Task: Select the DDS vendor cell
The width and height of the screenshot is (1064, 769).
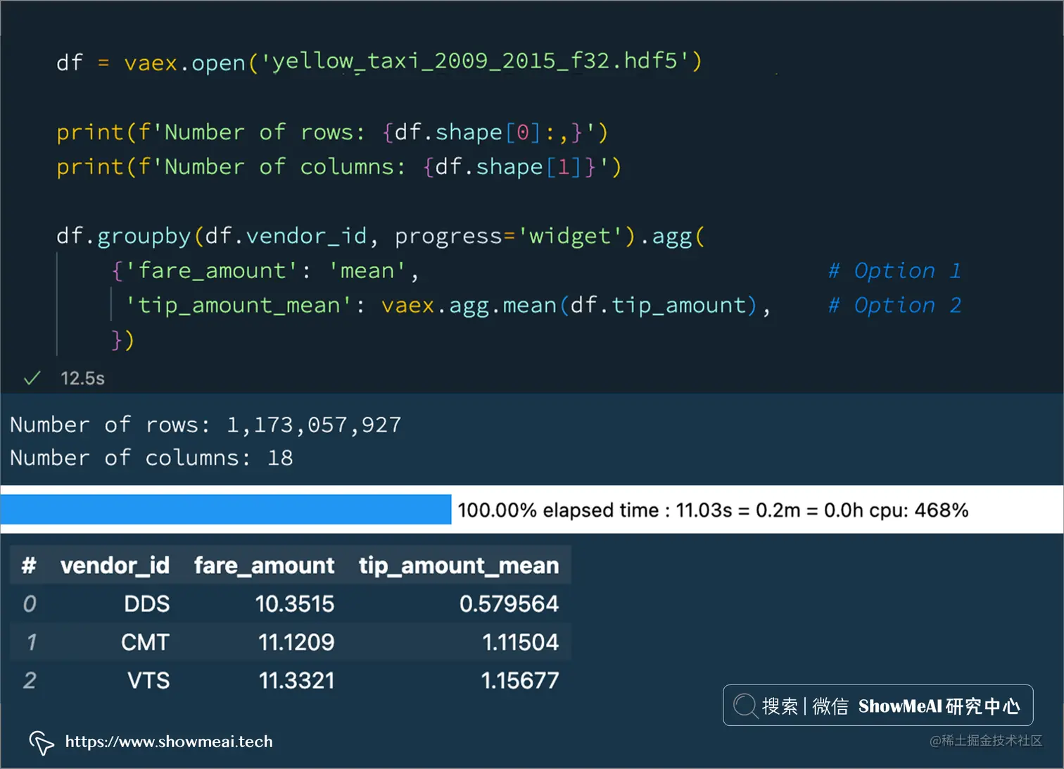Action: coord(147,604)
